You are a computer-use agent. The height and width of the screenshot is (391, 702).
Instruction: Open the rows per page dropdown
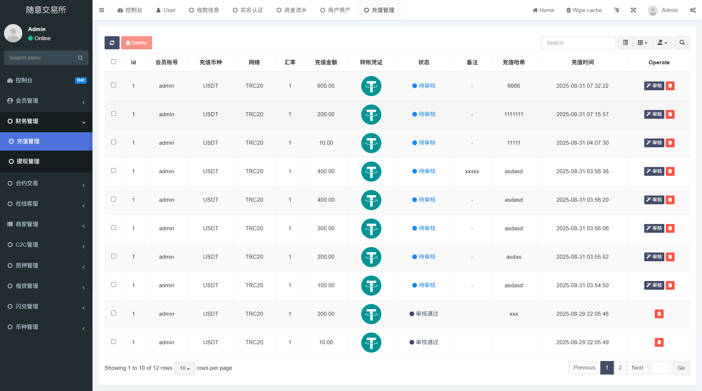[185, 368]
